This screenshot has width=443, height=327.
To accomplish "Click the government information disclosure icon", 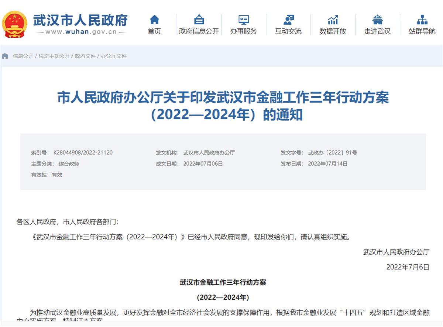I will click(199, 20).
